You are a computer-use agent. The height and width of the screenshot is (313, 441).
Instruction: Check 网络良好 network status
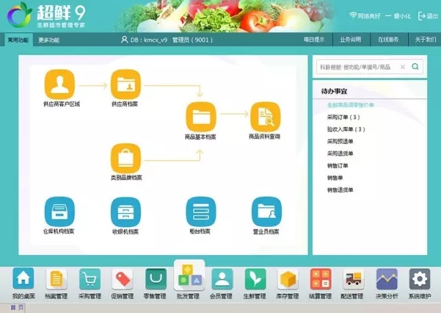coord(365,16)
